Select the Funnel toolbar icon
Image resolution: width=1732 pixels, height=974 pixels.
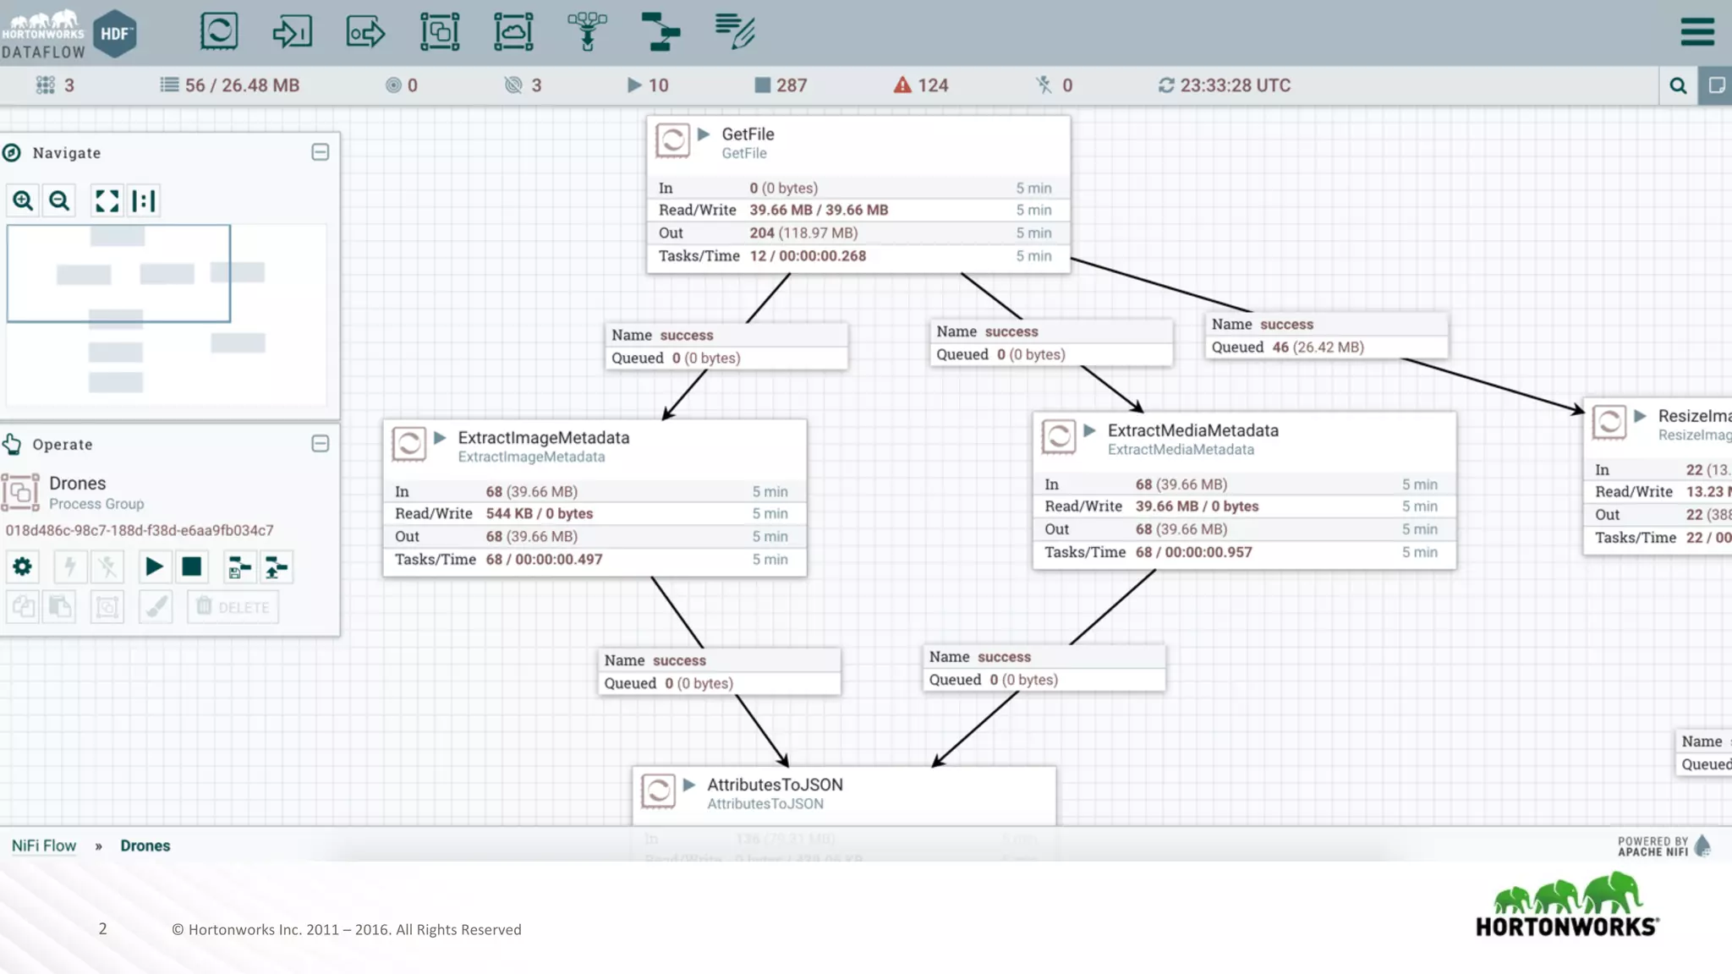click(587, 32)
